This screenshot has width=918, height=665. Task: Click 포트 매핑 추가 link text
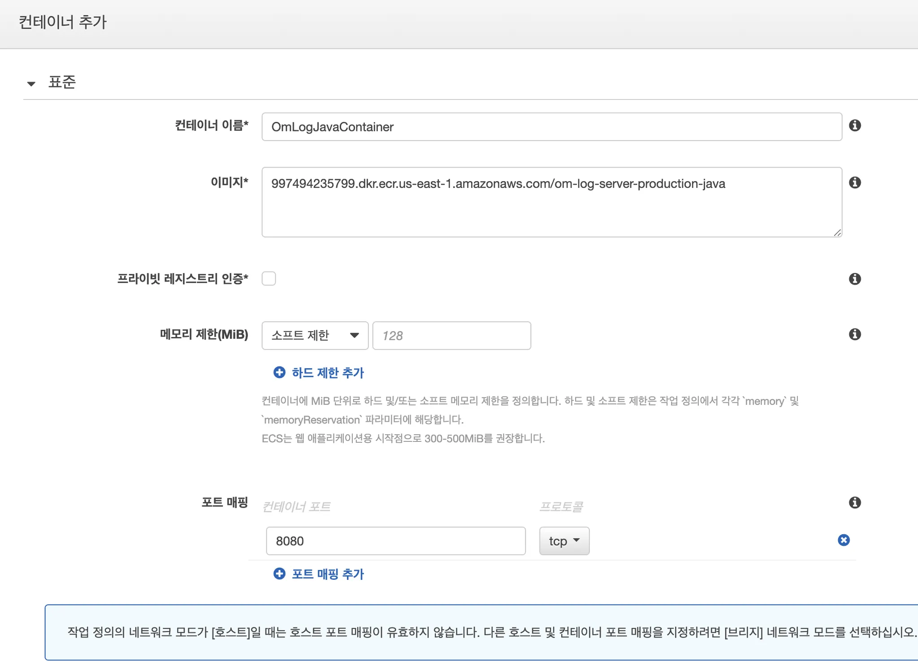(x=328, y=574)
